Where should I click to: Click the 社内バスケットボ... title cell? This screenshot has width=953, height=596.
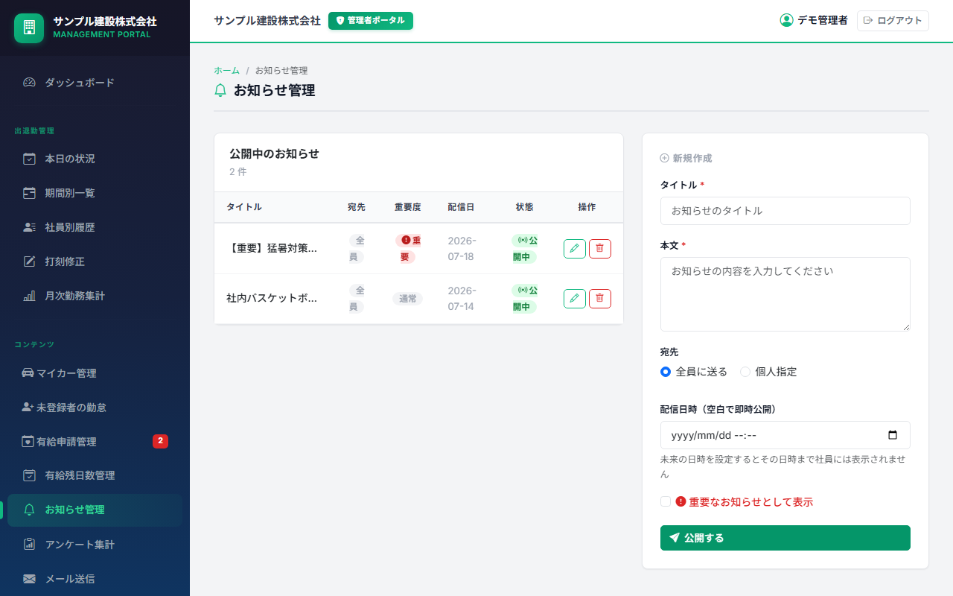click(272, 298)
